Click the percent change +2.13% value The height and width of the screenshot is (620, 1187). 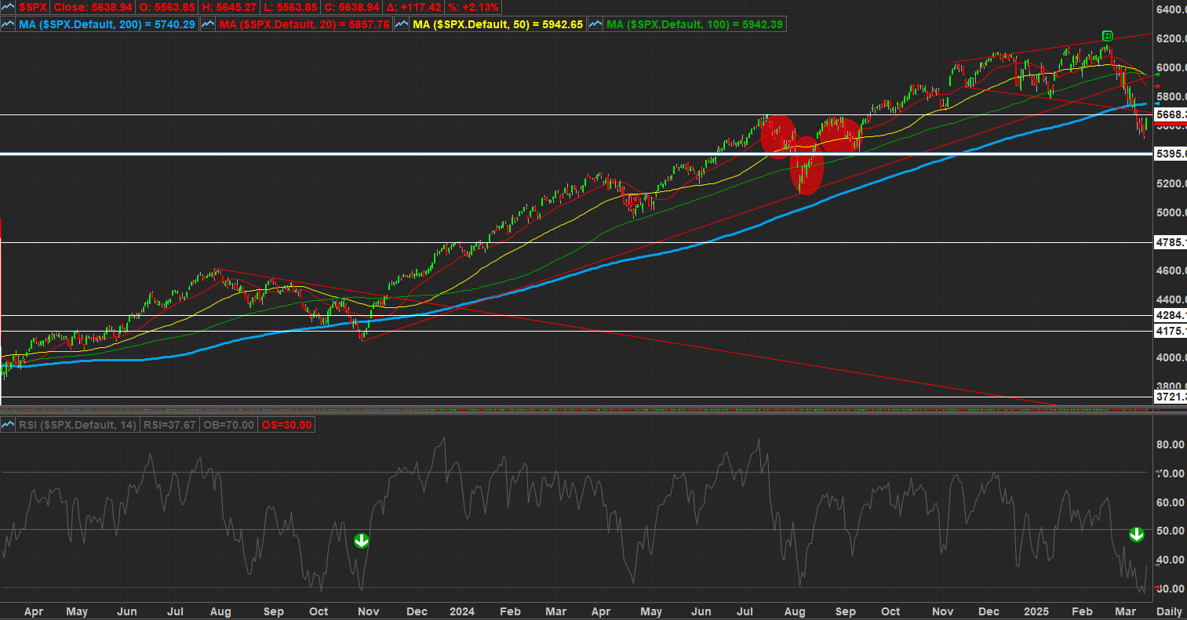point(475,6)
